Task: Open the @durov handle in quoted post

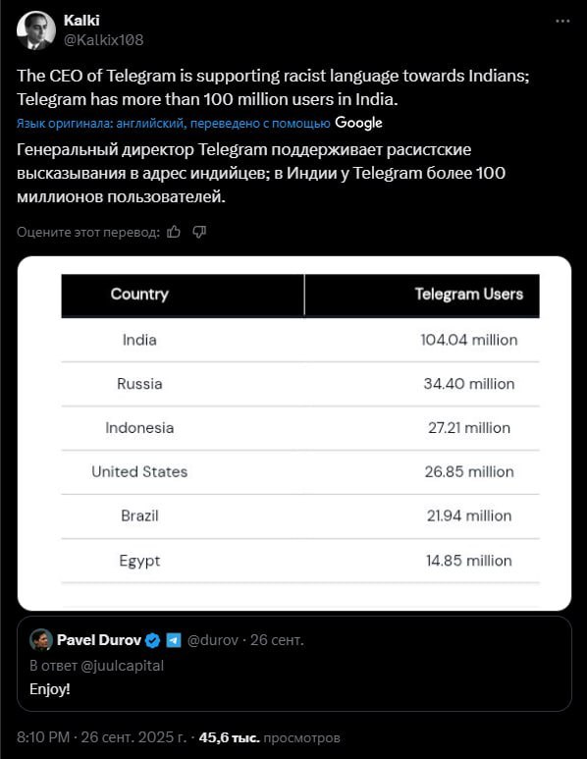Action: coord(212,640)
